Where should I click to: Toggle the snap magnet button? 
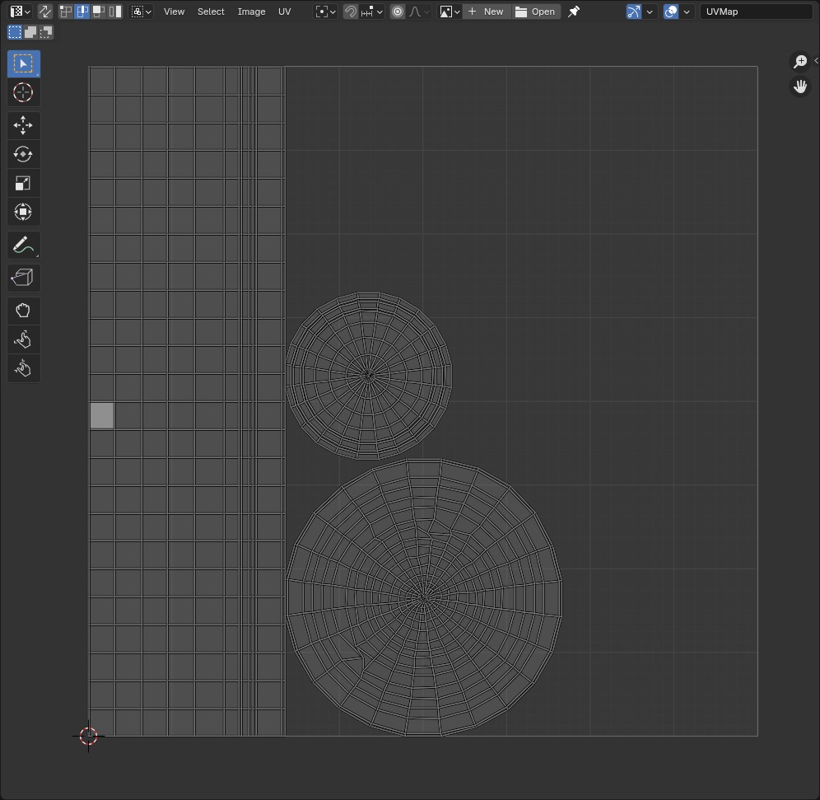pos(351,12)
